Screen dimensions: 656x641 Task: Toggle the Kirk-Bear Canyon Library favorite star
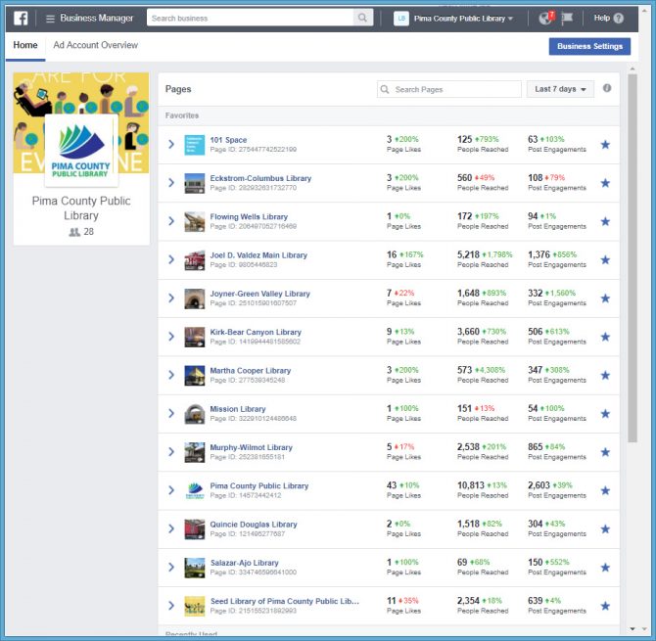click(605, 337)
